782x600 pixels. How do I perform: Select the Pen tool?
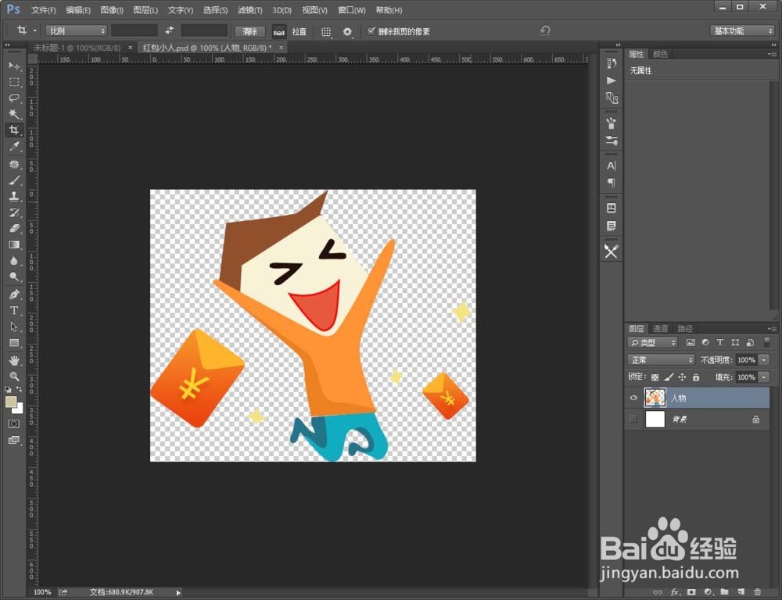pos(14,294)
